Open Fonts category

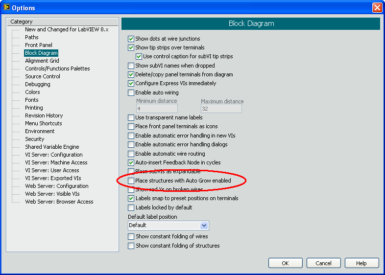tap(32, 100)
